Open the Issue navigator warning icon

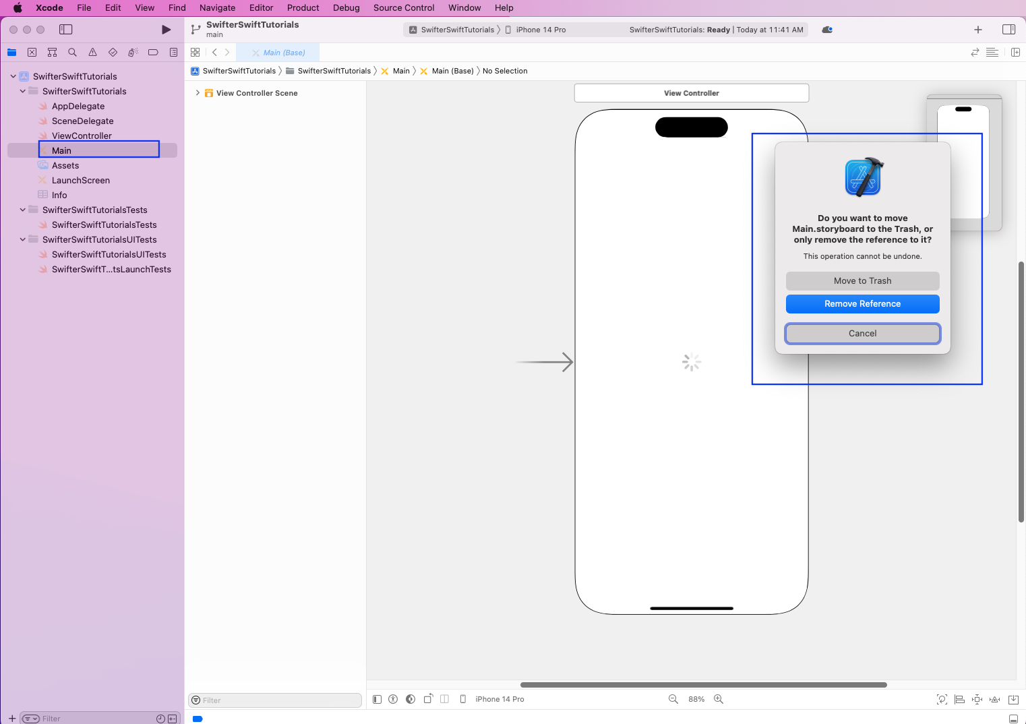pos(92,53)
